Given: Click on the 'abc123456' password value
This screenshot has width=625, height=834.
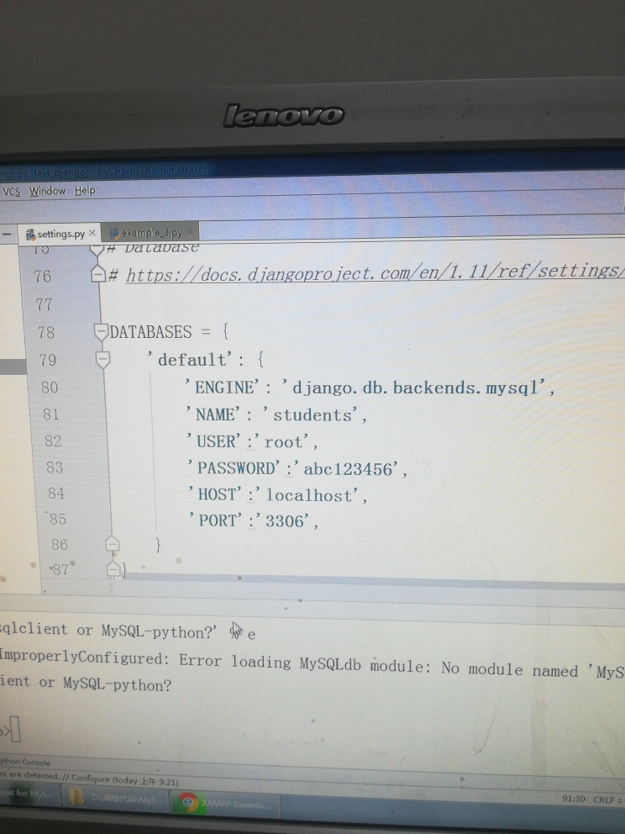Looking at the screenshot, I should [x=348, y=468].
